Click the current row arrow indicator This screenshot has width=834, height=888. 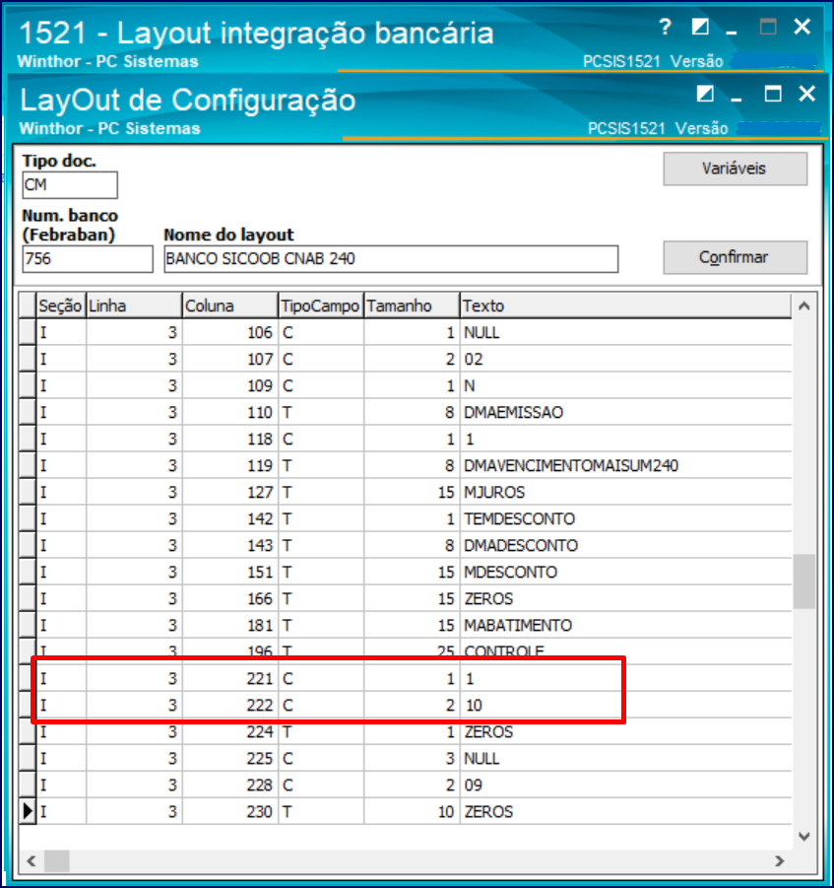coord(28,811)
